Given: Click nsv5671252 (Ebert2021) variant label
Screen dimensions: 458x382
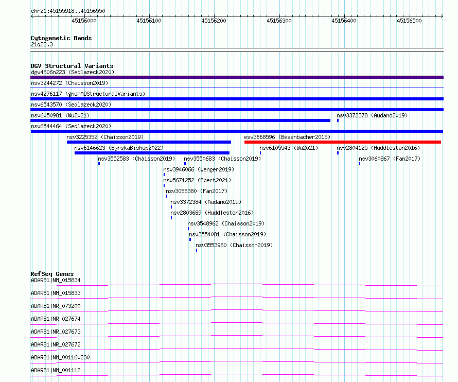Looking at the screenshot, I should pos(197,180).
